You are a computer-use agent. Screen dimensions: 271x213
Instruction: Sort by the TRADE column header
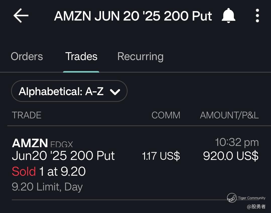pos(27,115)
